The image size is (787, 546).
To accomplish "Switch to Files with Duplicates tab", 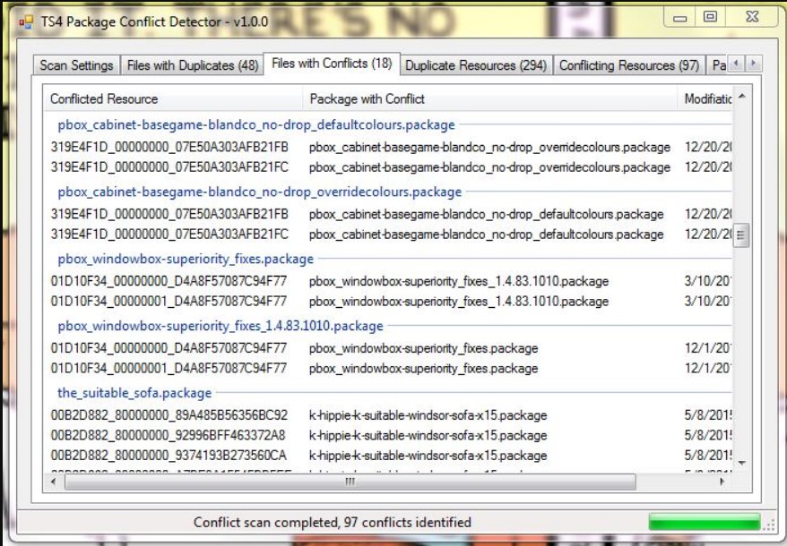I will (x=192, y=65).
